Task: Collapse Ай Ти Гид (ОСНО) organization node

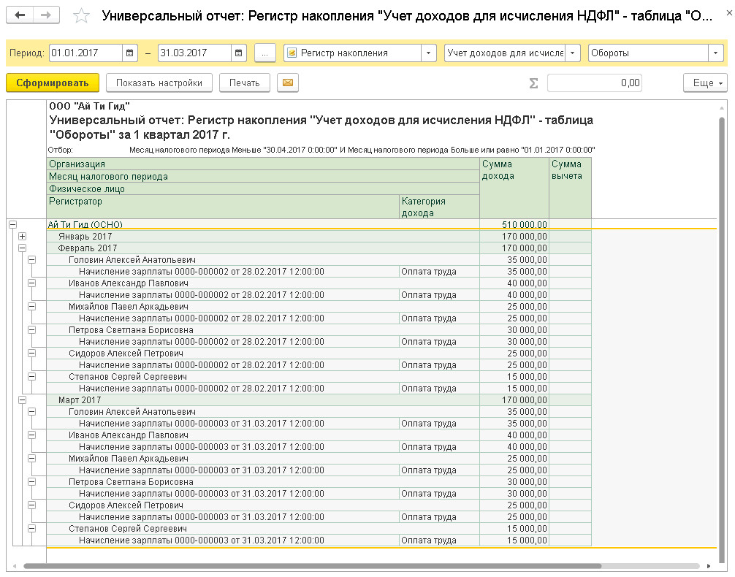Action: 12,224
